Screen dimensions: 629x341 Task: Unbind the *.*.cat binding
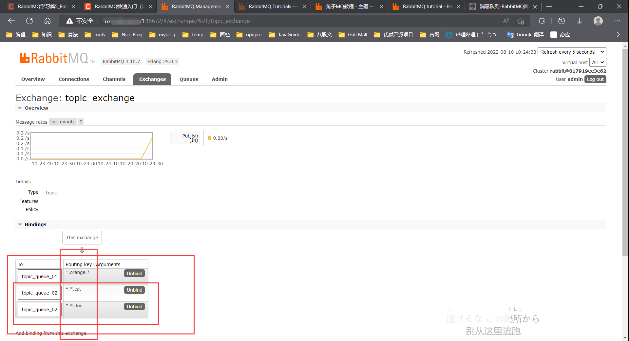point(135,290)
